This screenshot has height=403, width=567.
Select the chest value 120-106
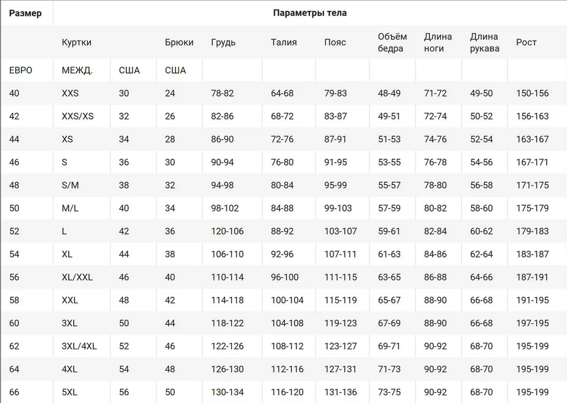tap(227, 231)
